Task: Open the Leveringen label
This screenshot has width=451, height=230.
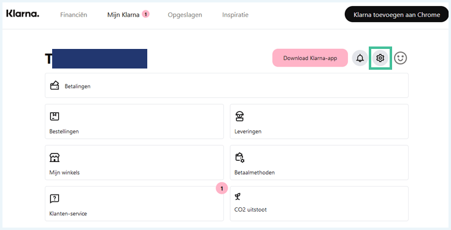Action: click(248, 132)
